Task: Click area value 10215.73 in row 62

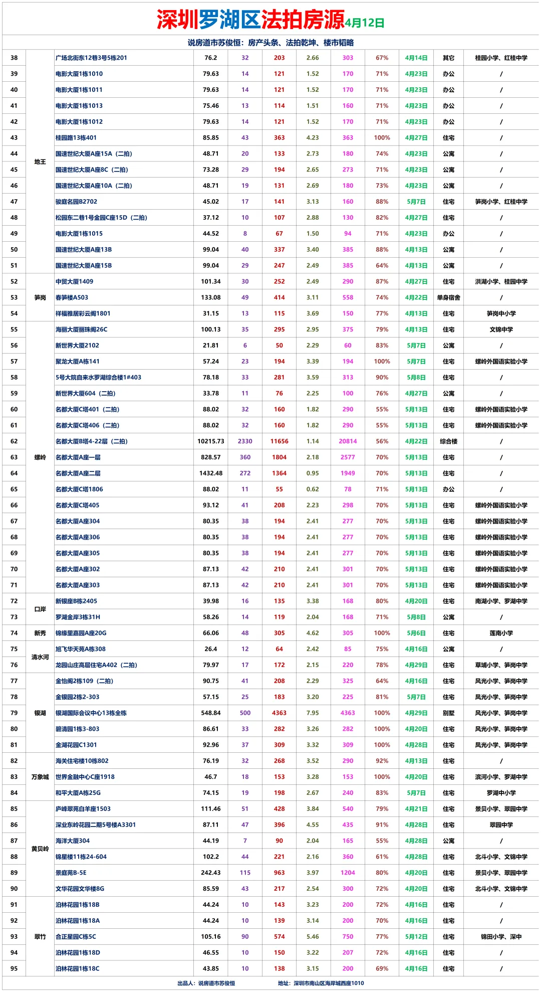Action: 211,441
